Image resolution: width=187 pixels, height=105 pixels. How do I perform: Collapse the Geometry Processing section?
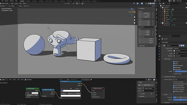169,77
